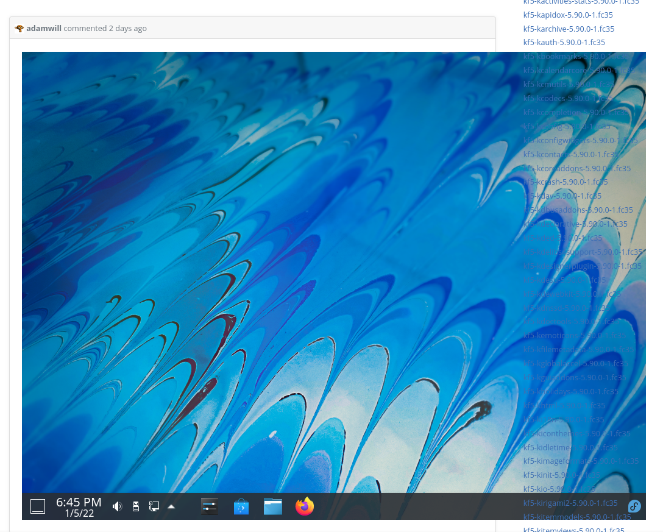This screenshot has height=532, width=663.
Task: Click the 6:45 PM clock to open calendar
Action: (79, 506)
